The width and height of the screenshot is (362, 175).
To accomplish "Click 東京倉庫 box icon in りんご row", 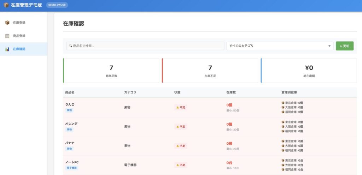I will click(x=283, y=103).
